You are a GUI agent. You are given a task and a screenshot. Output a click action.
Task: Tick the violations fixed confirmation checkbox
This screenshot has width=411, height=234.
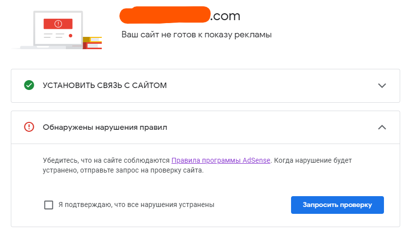click(49, 205)
